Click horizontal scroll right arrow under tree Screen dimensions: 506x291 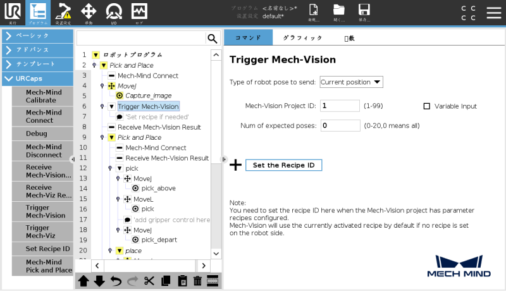[x=204, y=266]
